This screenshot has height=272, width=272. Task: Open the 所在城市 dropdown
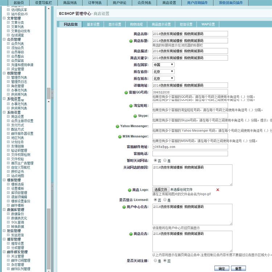[x=164, y=78]
